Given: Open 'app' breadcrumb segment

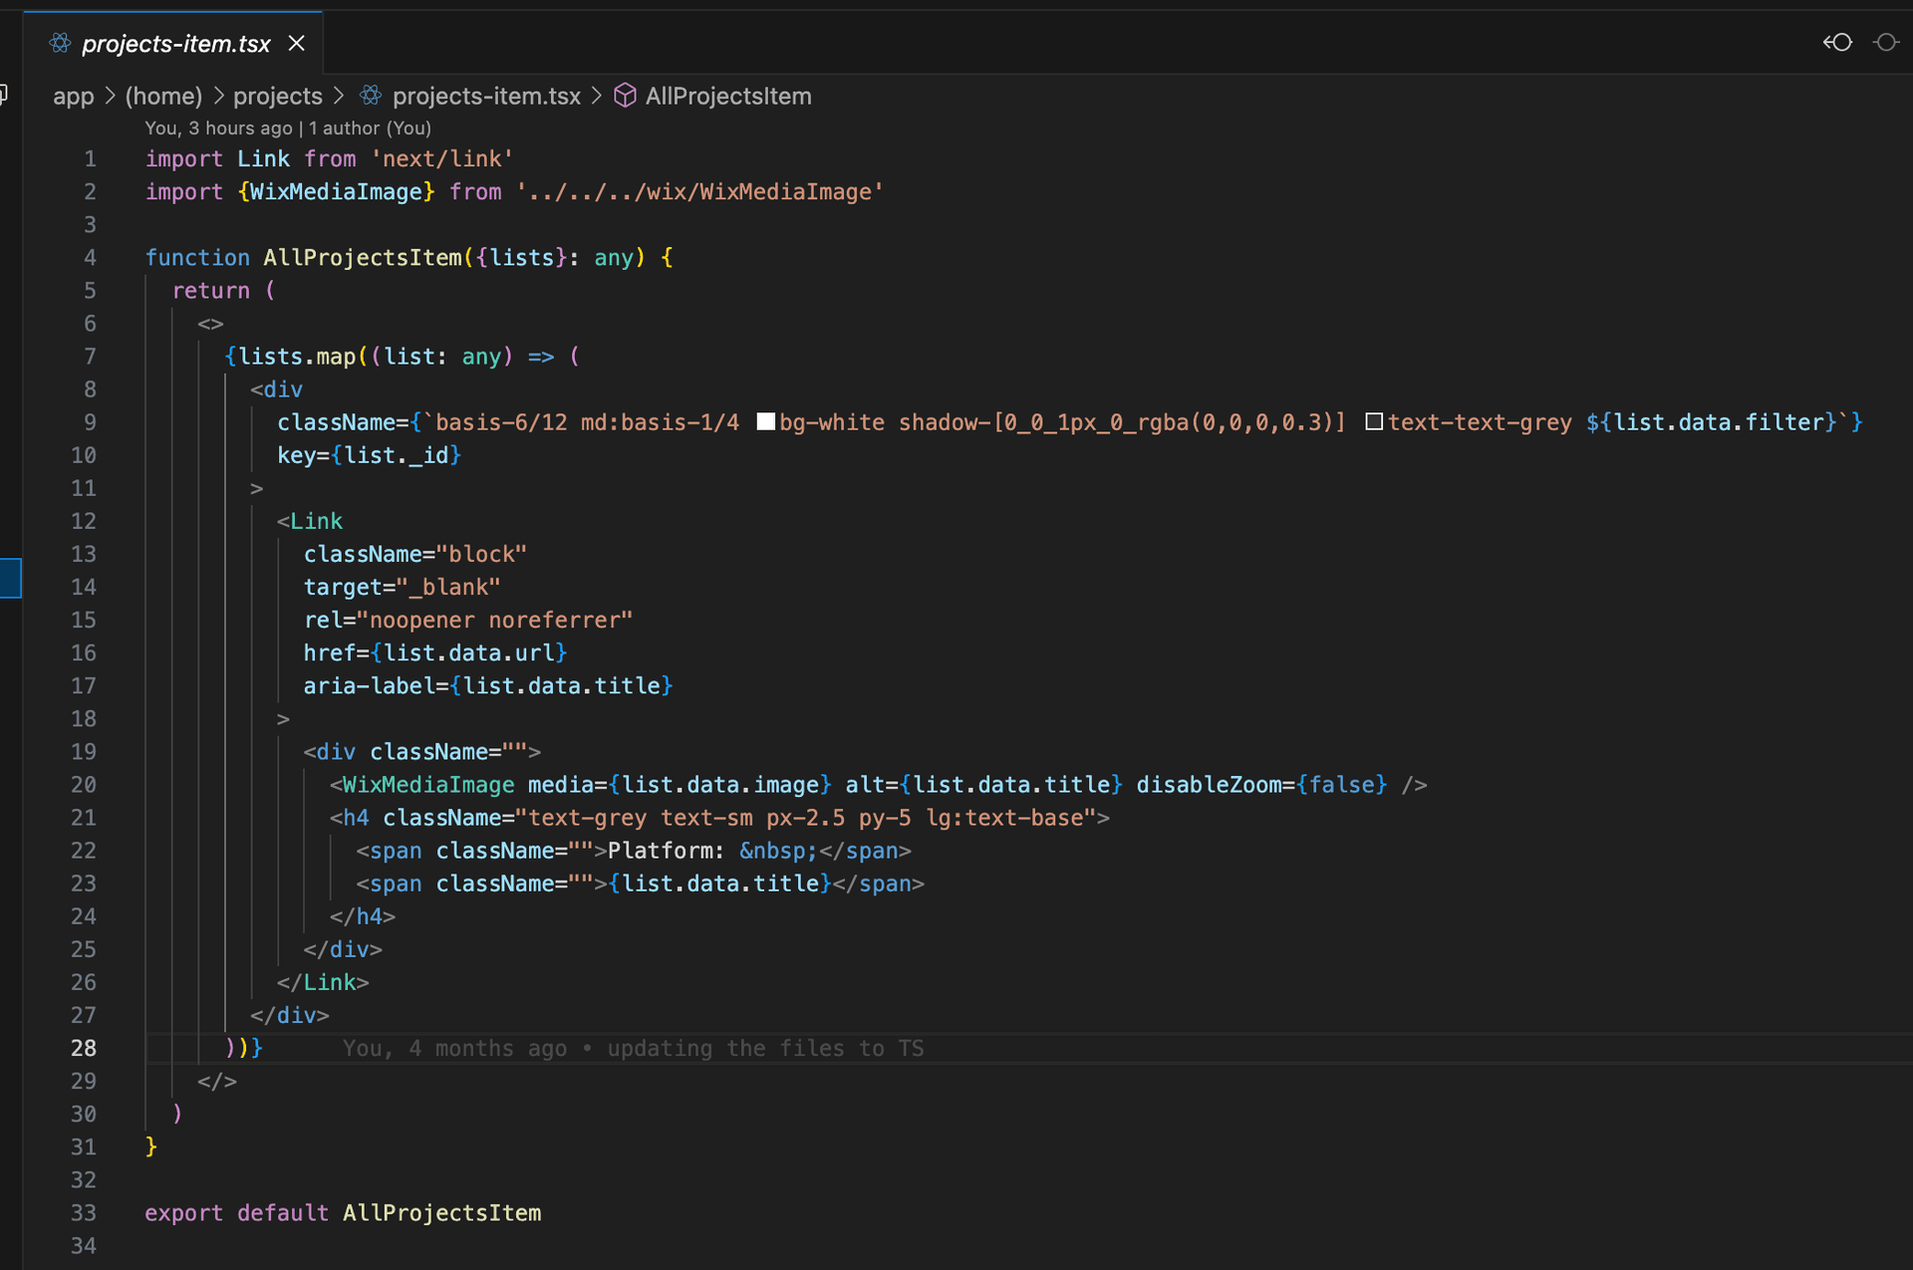Looking at the screenshot, I should [x=73, y=97].
